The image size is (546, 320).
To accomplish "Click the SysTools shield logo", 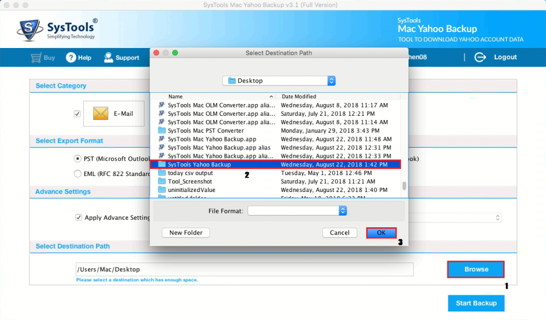I will point(30,29).
